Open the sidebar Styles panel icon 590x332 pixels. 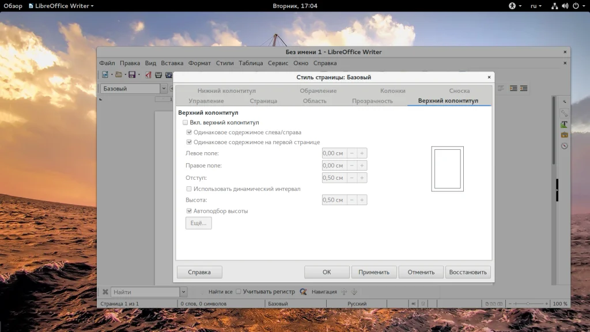[564, 124]
